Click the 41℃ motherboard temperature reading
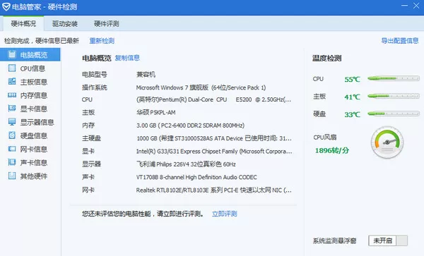Viewport: 424px width, 256px height. pyautogui.click(x=353, y=97)
